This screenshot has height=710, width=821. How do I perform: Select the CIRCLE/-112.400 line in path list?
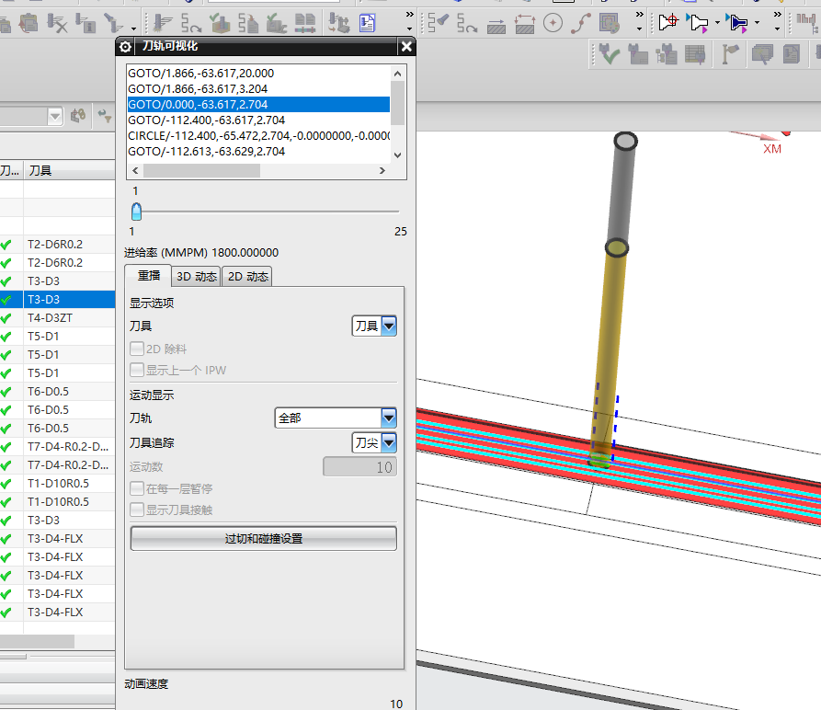tap(258, 136)
